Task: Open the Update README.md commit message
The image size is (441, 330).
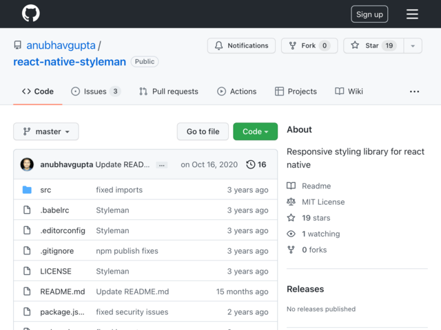Action: pyautogui.click(x=132, y=291)
